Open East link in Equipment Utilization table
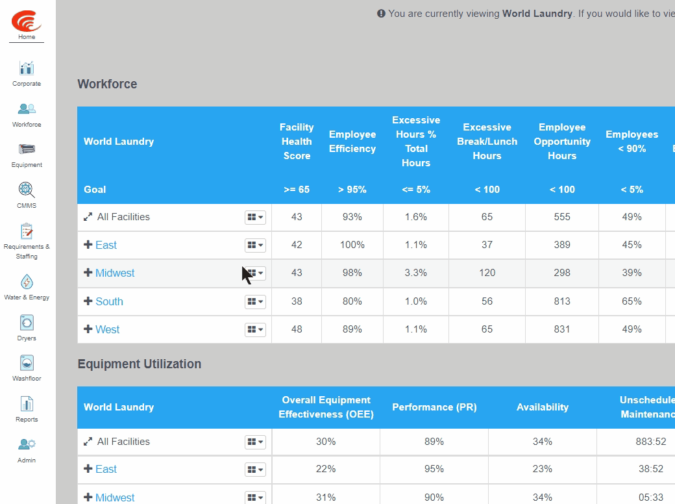The height and width of the screenshot is (504, 675). (x=106, y=469)
